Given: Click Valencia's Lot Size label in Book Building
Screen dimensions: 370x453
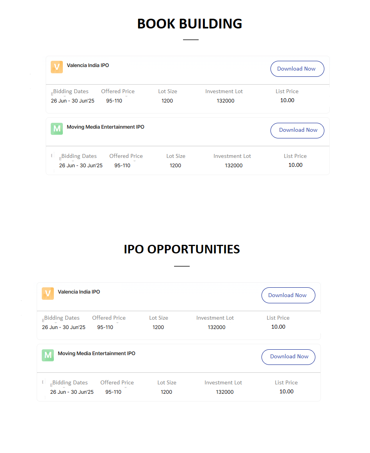Looking at the screenshot, I should coord(167,91).
